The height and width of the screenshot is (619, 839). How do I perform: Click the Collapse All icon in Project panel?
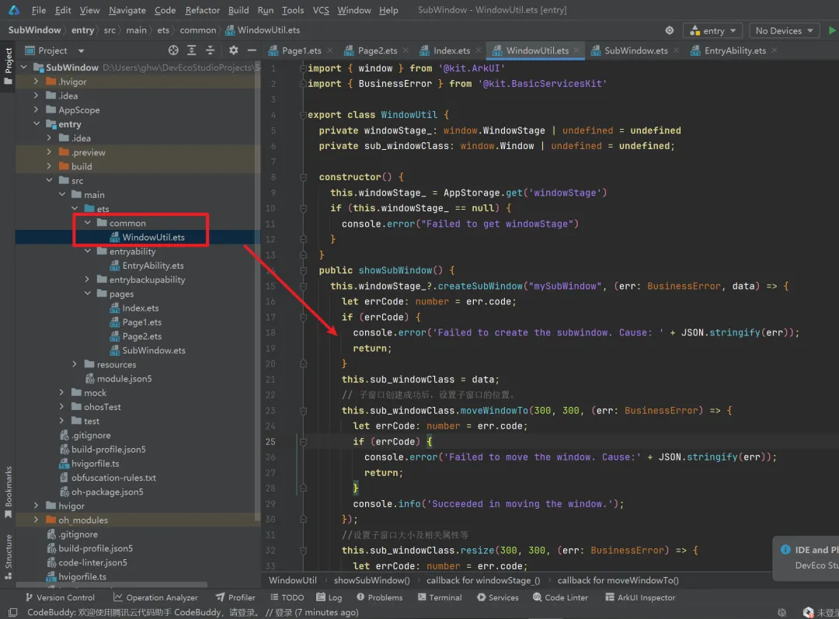coord(212,50)
